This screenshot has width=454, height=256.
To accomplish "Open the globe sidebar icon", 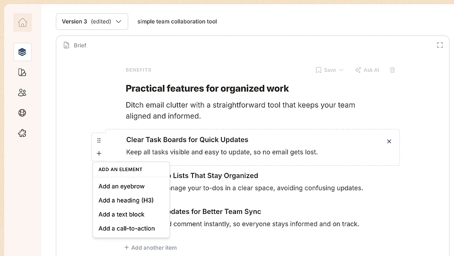I will pos(22,113).
